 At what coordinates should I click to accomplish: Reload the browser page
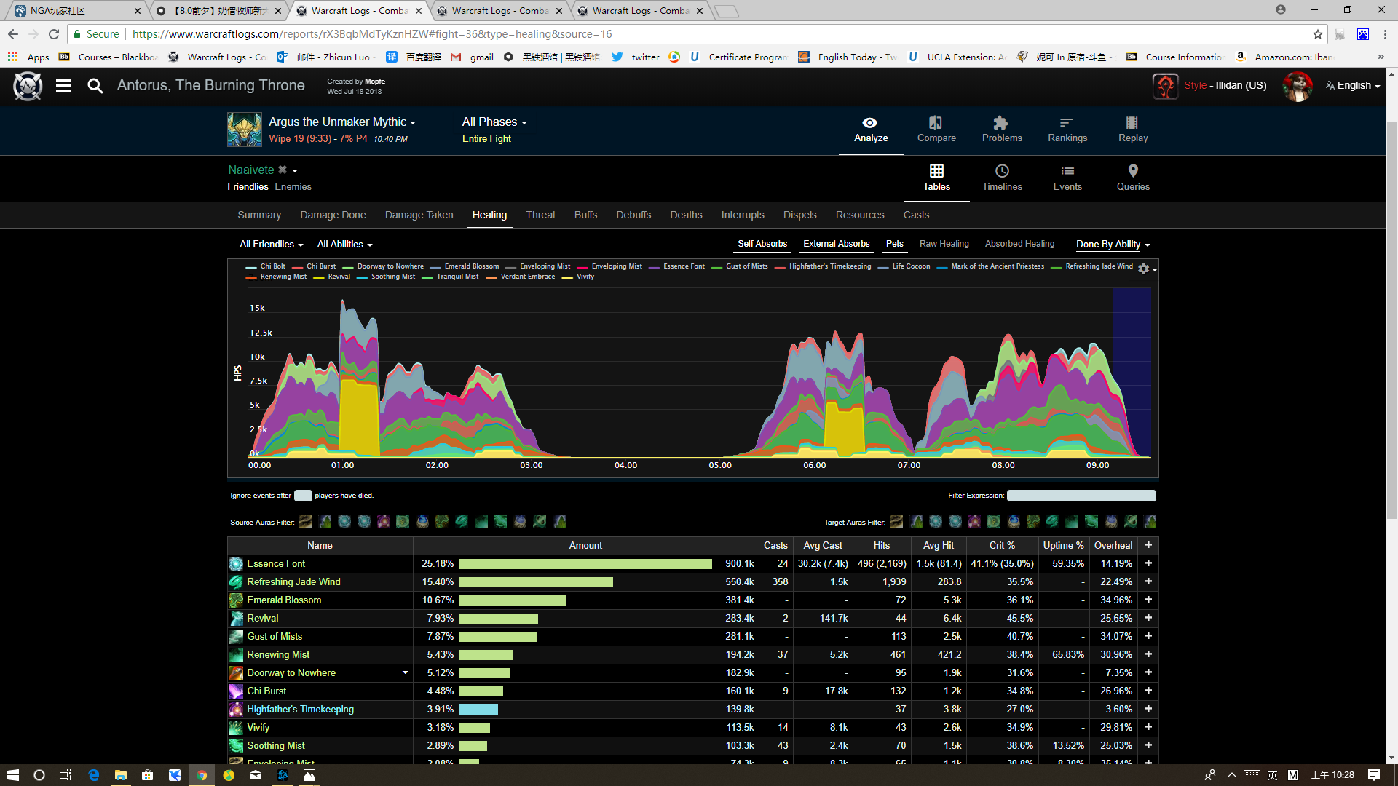coord(54,34)
